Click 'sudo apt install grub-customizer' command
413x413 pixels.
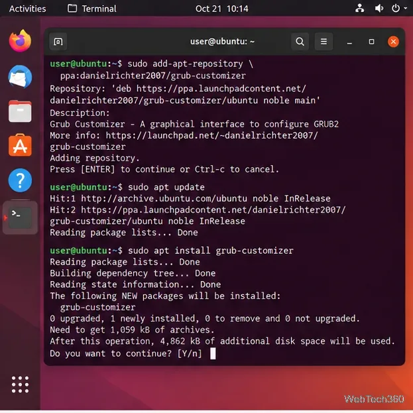click(x=210, y=251)
